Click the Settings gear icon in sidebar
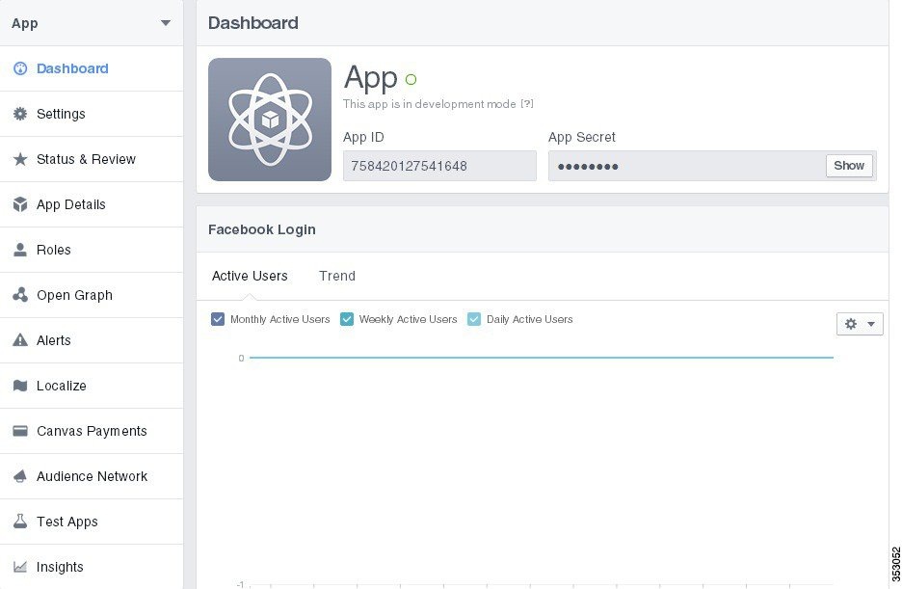The width and height of the screenshot is (902, 589). [20, 114]
